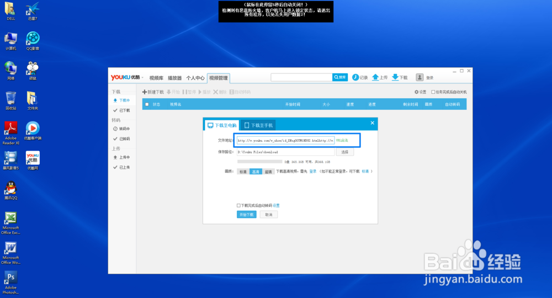Select 下载中 in the sidebar
Screen dimensions: 552x298
click(x=122, y=100)
